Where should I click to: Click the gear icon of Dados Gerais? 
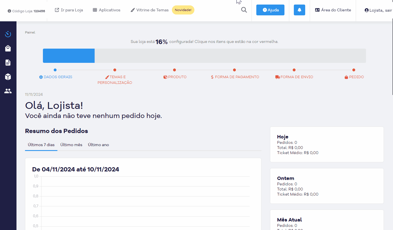tap(41, 77)
